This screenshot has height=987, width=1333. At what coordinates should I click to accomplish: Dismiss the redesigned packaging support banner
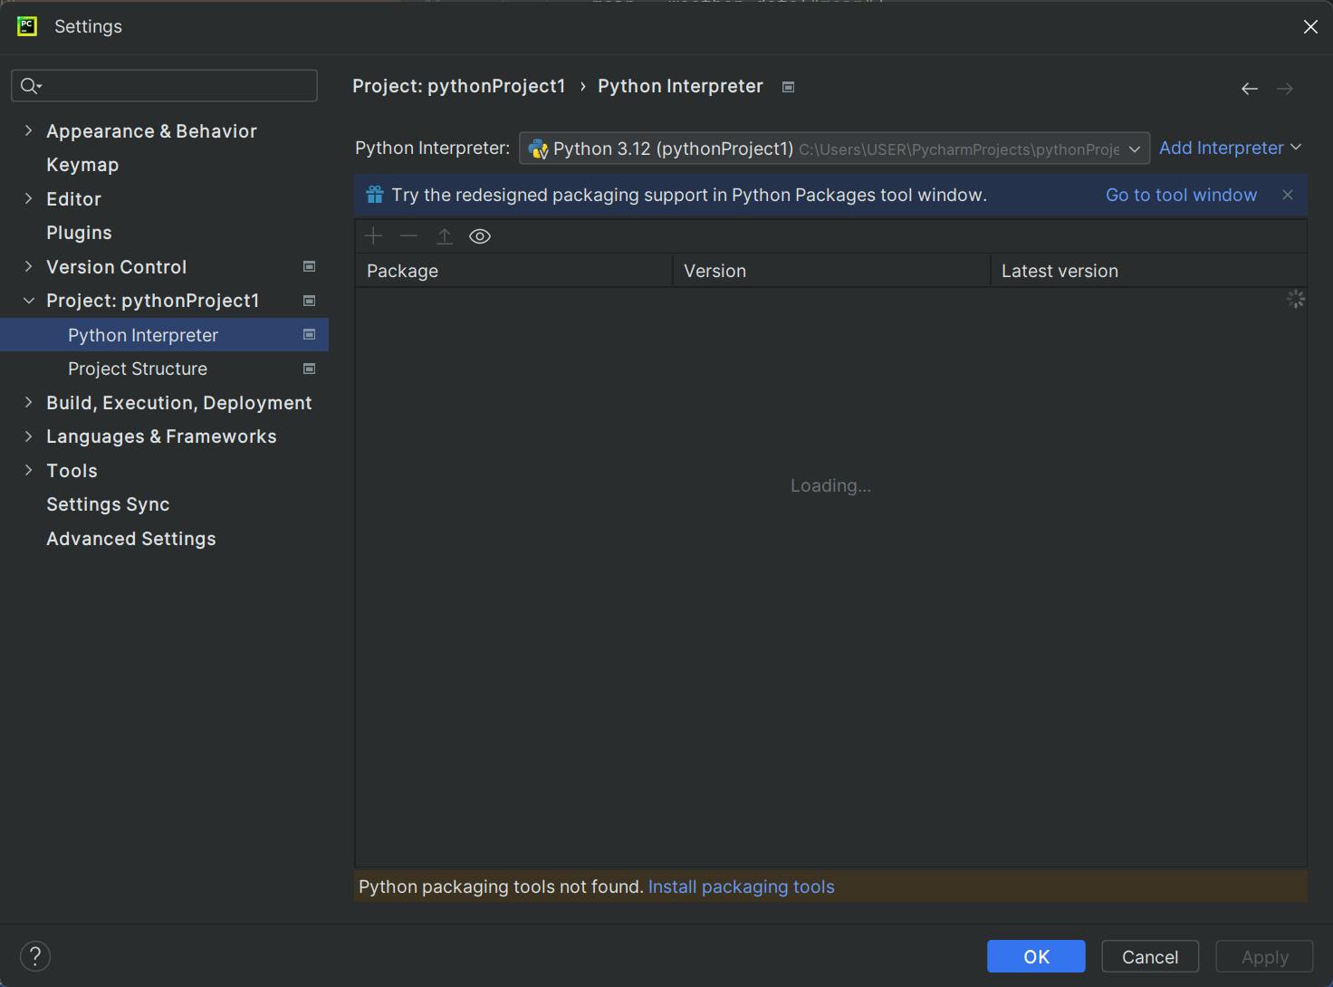click(1288, 195)
